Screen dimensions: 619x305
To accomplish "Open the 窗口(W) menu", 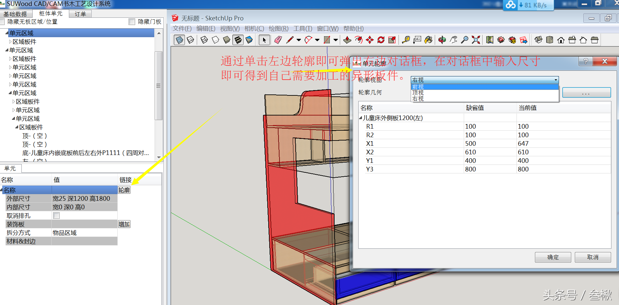I will 328,29.
